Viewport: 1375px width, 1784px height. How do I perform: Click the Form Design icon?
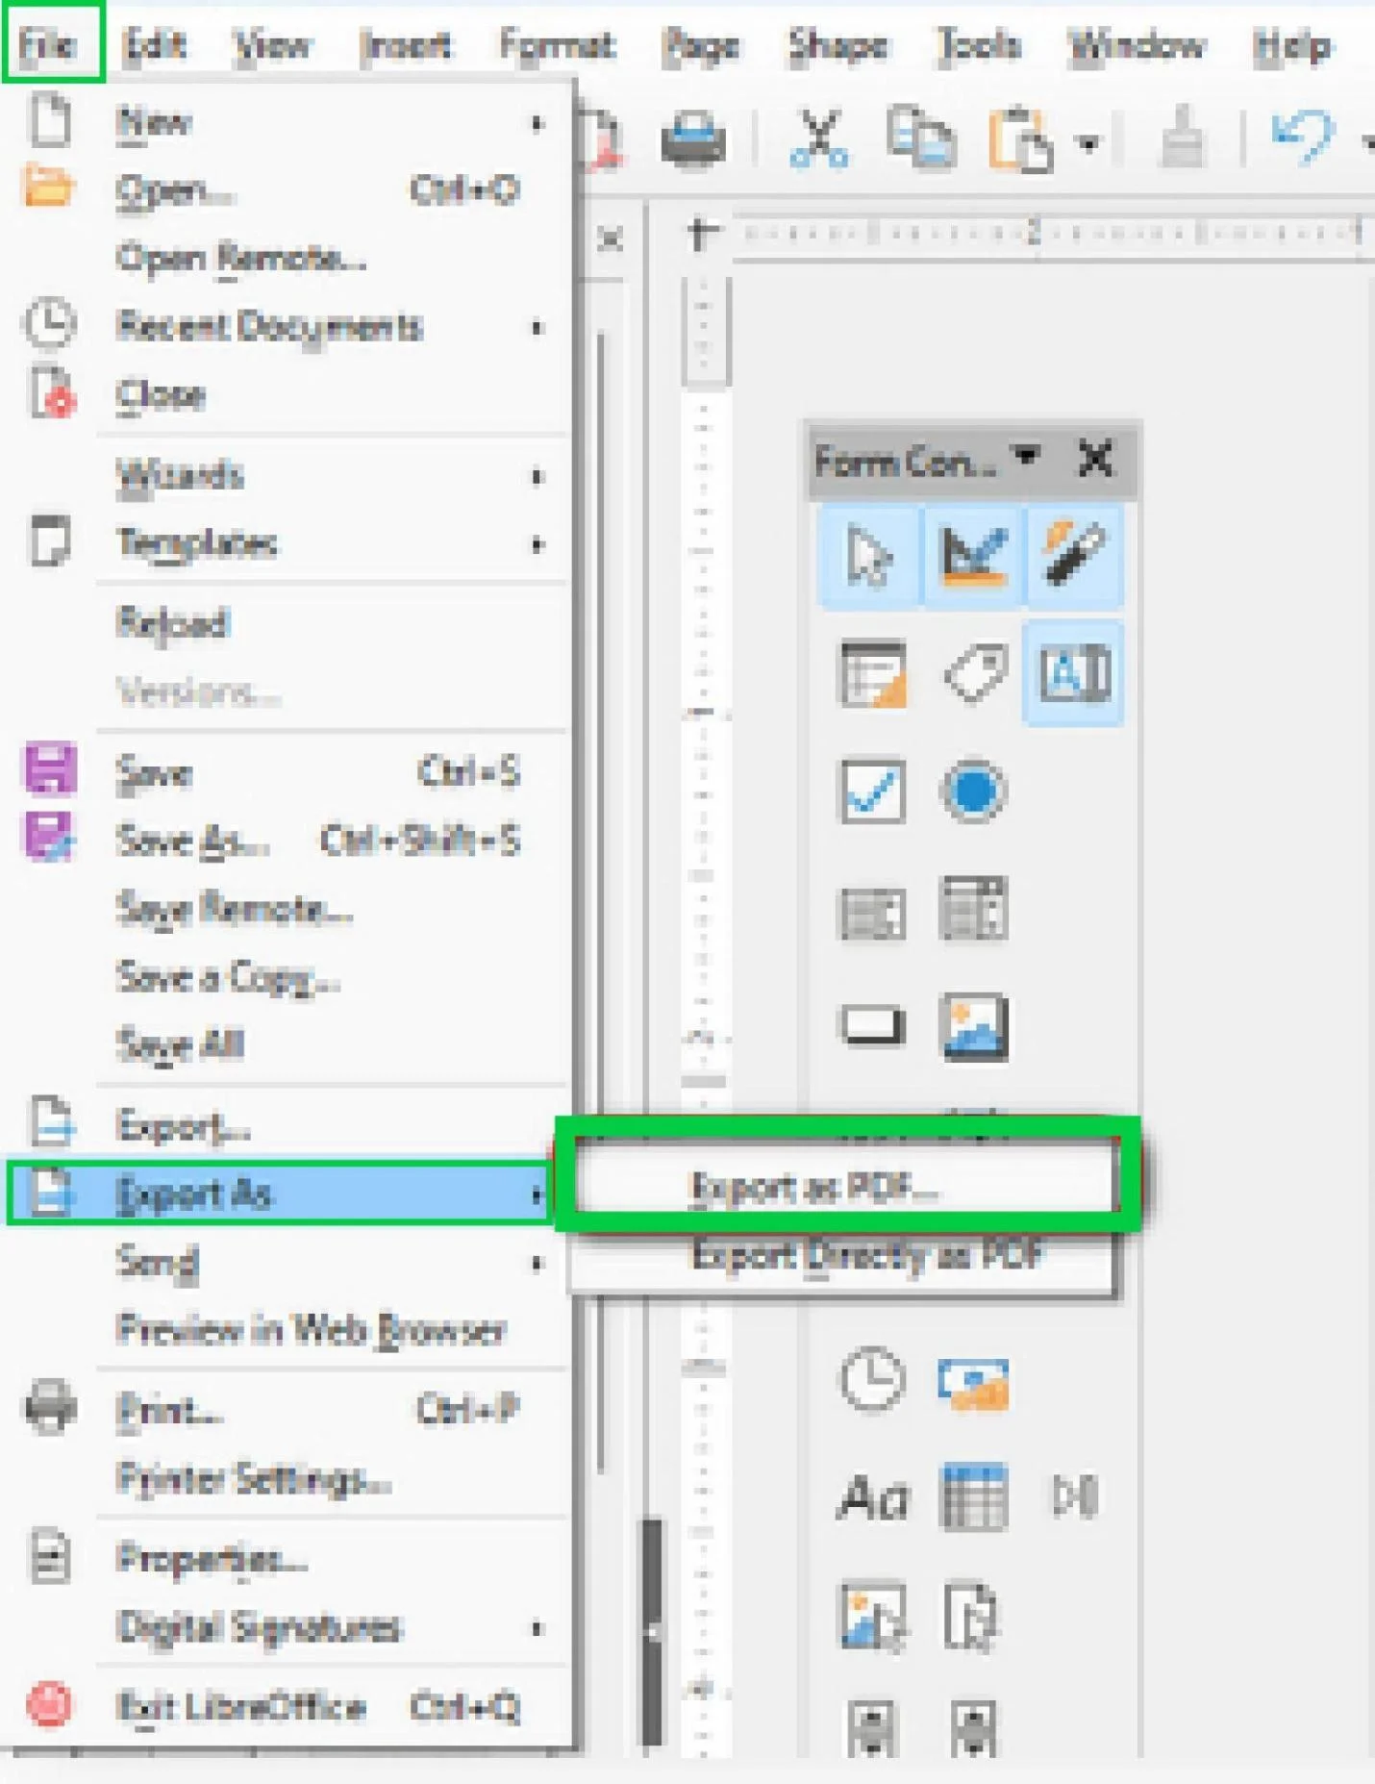[872, 672]
